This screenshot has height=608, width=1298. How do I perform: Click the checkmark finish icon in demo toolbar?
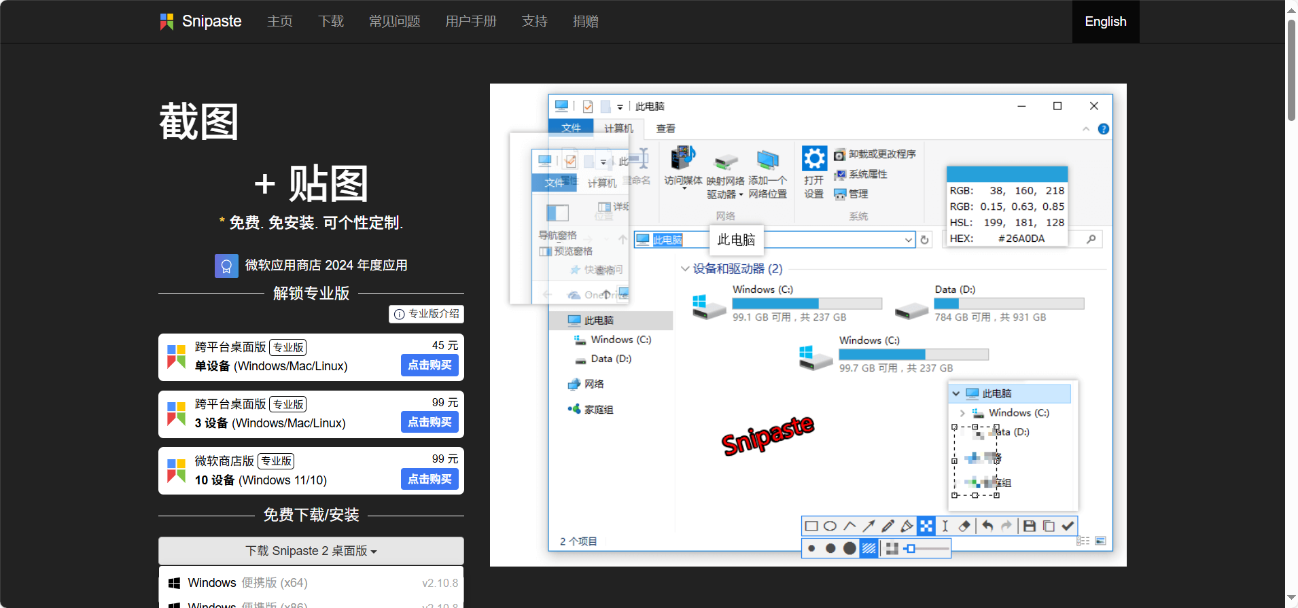[1068, 526]
